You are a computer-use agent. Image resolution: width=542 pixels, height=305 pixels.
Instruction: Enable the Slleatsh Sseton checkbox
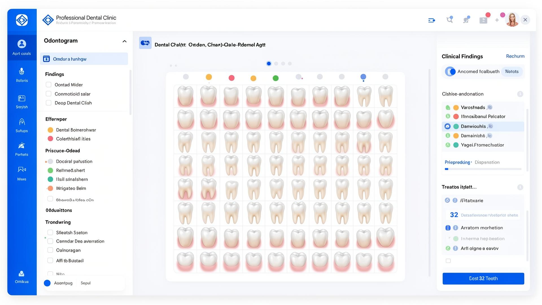tap(50, 232)
